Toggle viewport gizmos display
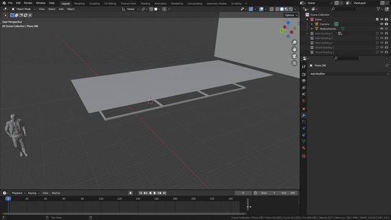This screenshot has height=220, width=391. (x=251, y=9)
